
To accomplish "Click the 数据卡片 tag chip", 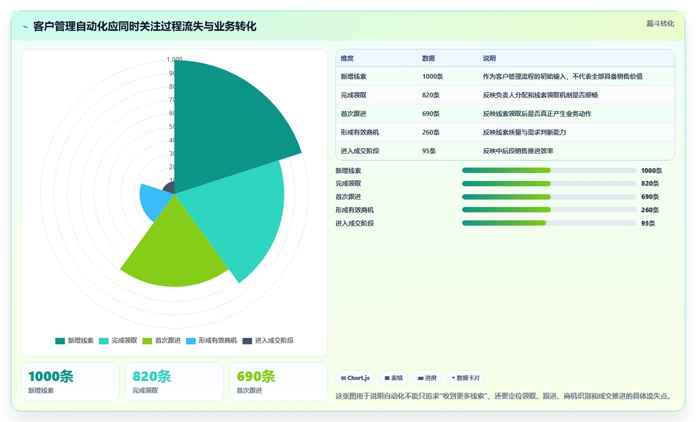I will click(466, 378).
